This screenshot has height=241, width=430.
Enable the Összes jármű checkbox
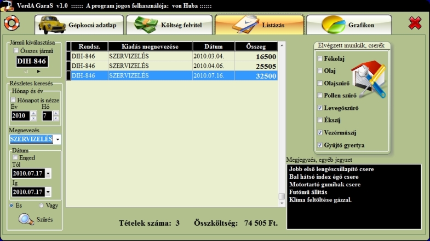[16, 51]
